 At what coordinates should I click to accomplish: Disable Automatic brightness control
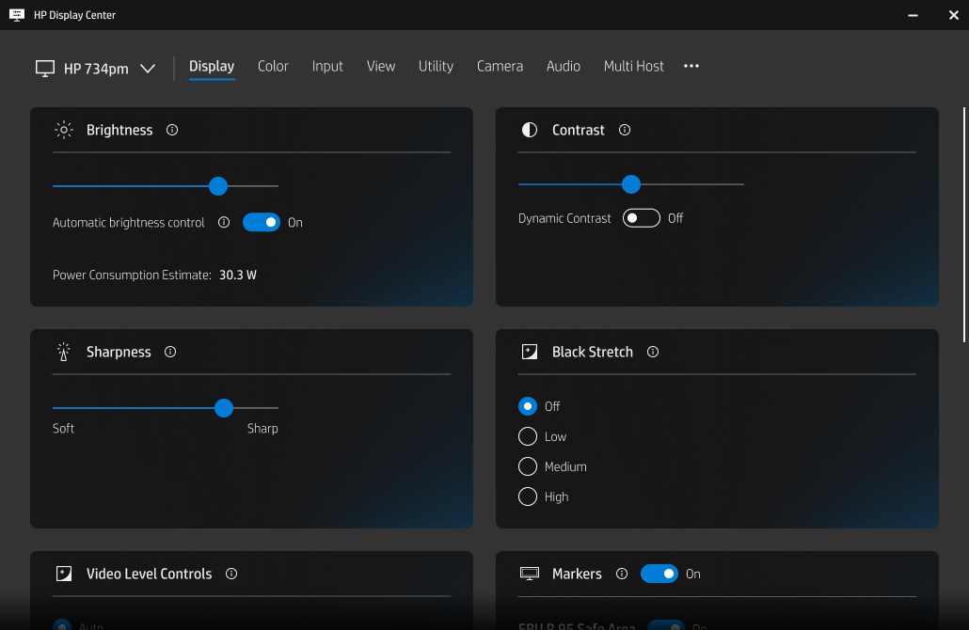tap(262, 222)
